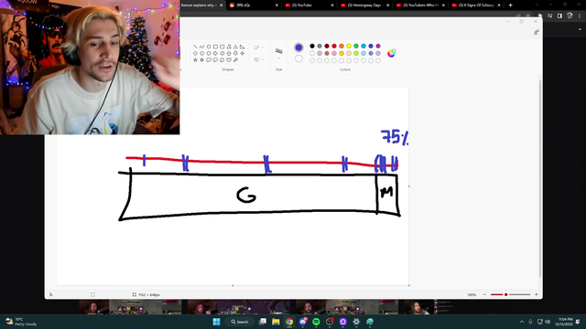Select Color 1 blue foreground circle
586x329 pixels.
298,48
